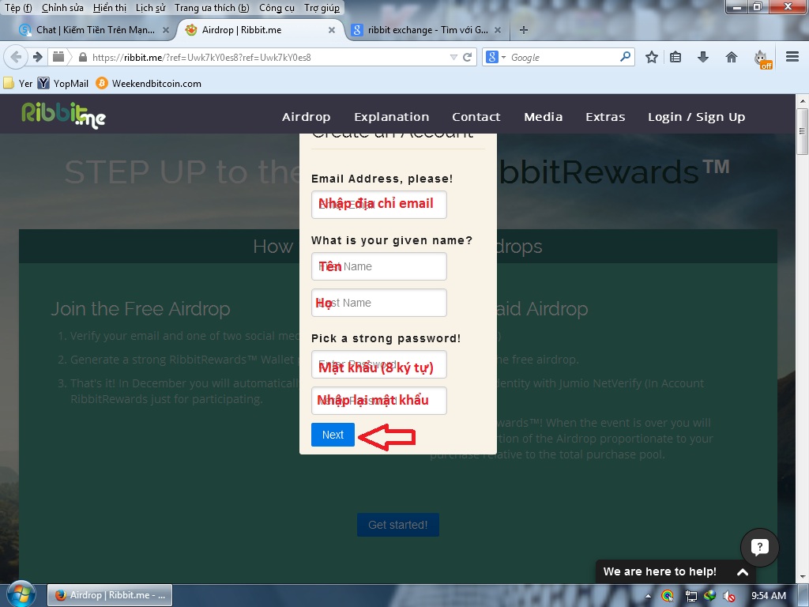809x607 pixels.
Task: Open a new tab with the plus button
Action: coord(524,30)
